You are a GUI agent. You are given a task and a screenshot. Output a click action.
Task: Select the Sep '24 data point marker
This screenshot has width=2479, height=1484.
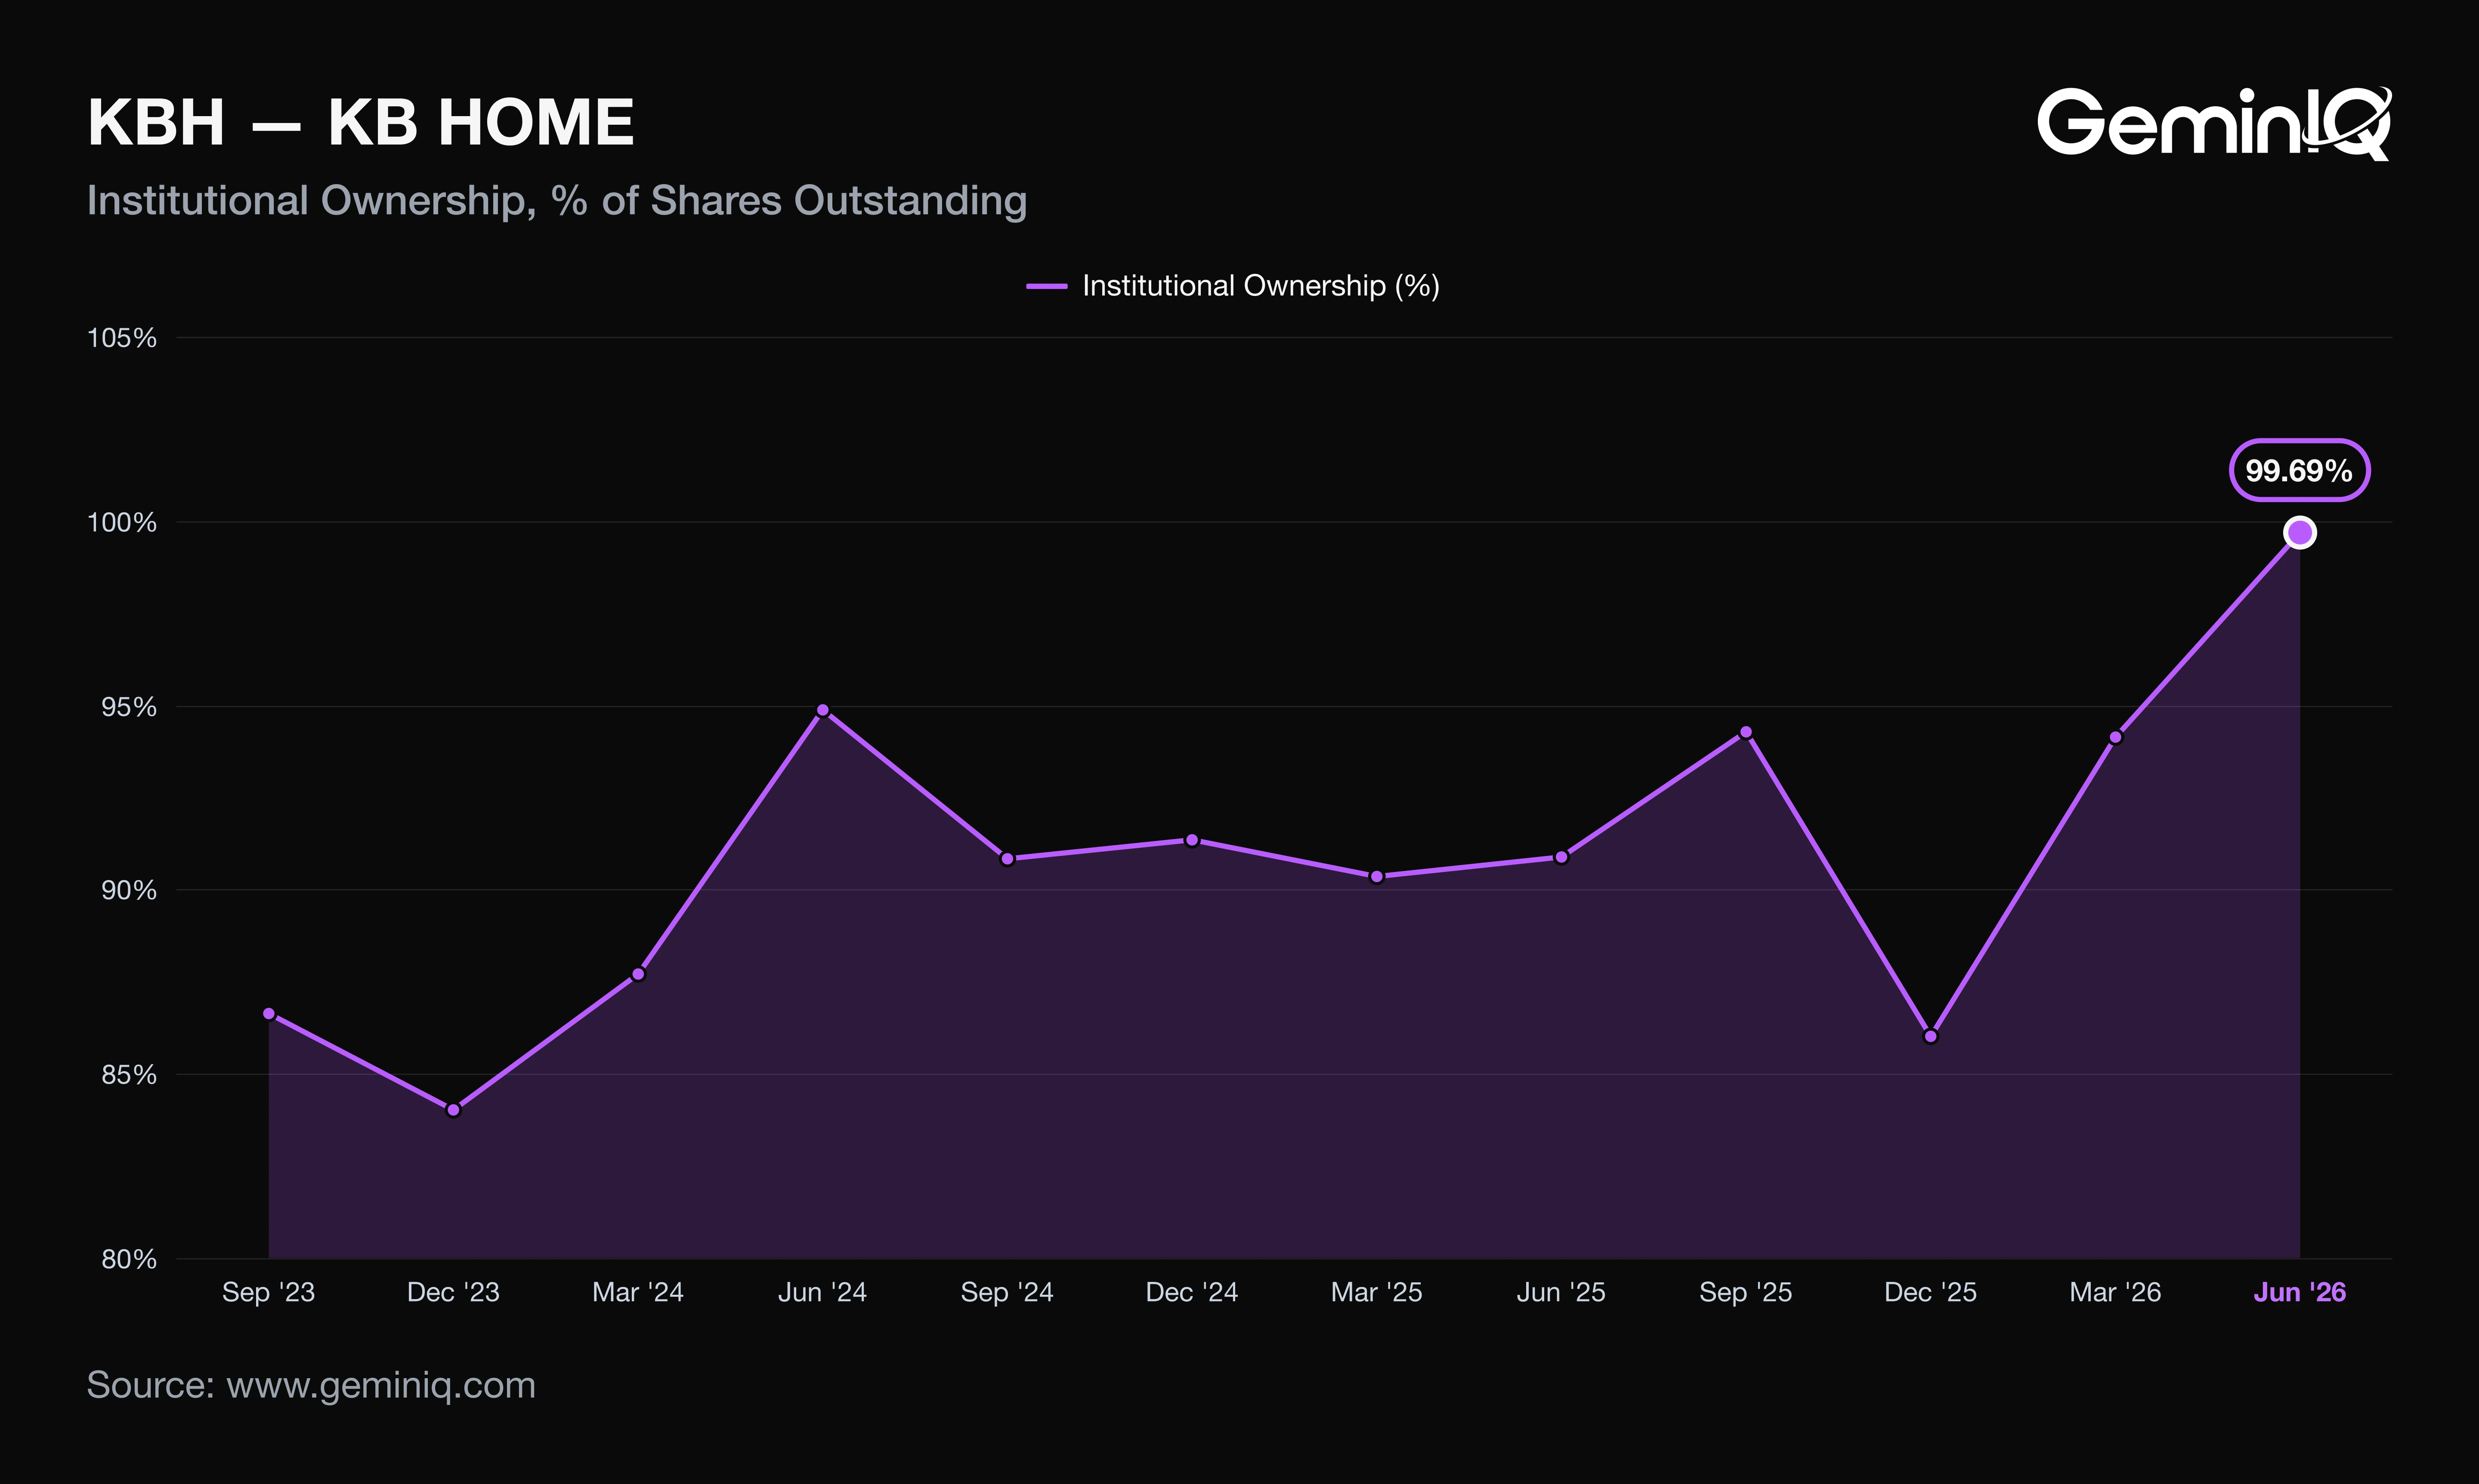tap(1008, 859)
